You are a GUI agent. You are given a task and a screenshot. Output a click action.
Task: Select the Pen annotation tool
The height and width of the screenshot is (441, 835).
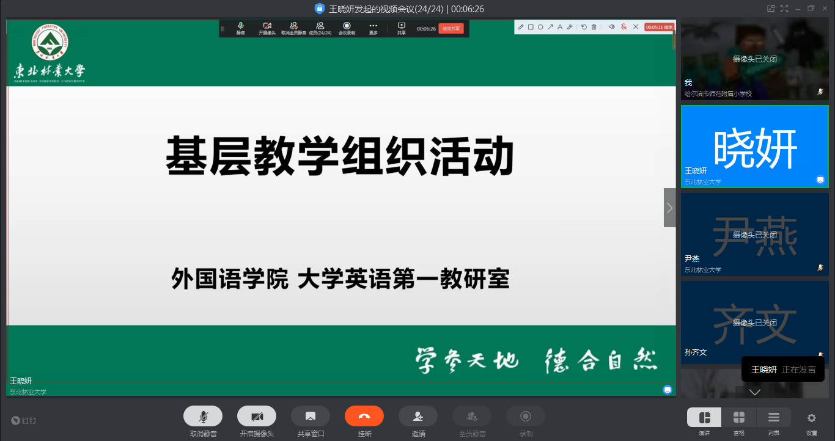click(521, 27)
